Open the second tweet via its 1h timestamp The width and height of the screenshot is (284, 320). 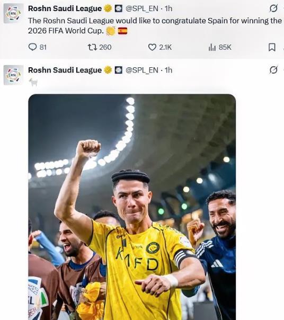[x=168, y=70]
